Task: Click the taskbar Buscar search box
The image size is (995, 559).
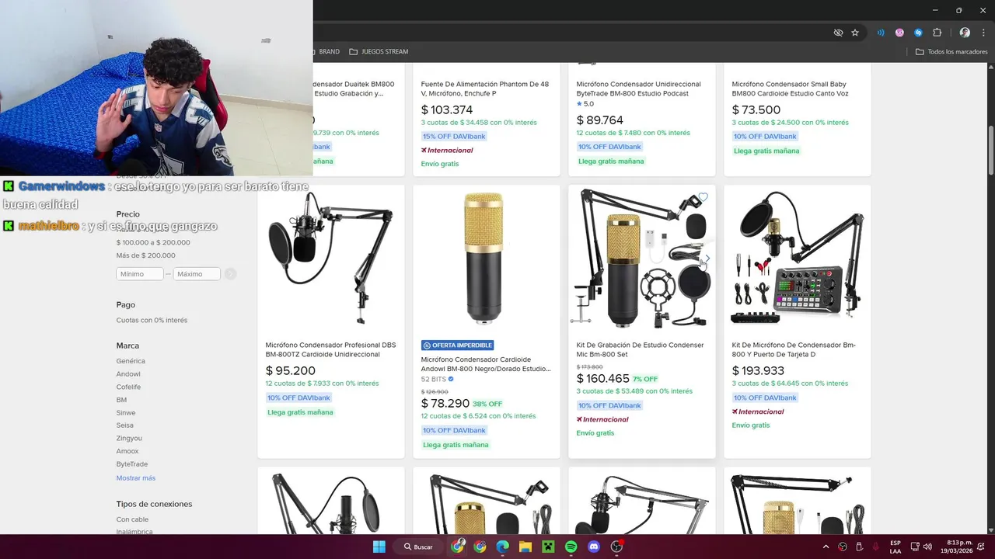Action: [417, 547]
